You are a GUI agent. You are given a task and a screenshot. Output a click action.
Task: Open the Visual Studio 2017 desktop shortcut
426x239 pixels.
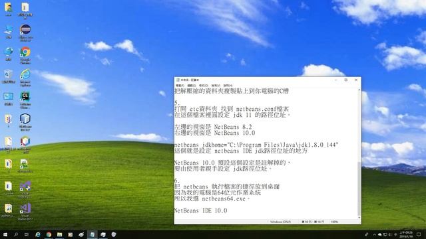(x=25, y=212)
